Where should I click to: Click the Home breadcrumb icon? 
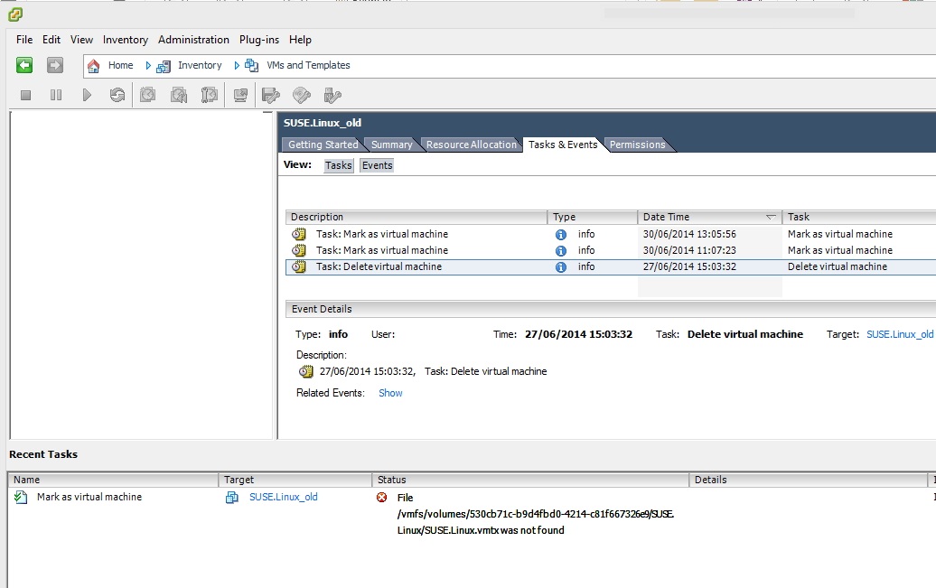(x=93, y=65)
